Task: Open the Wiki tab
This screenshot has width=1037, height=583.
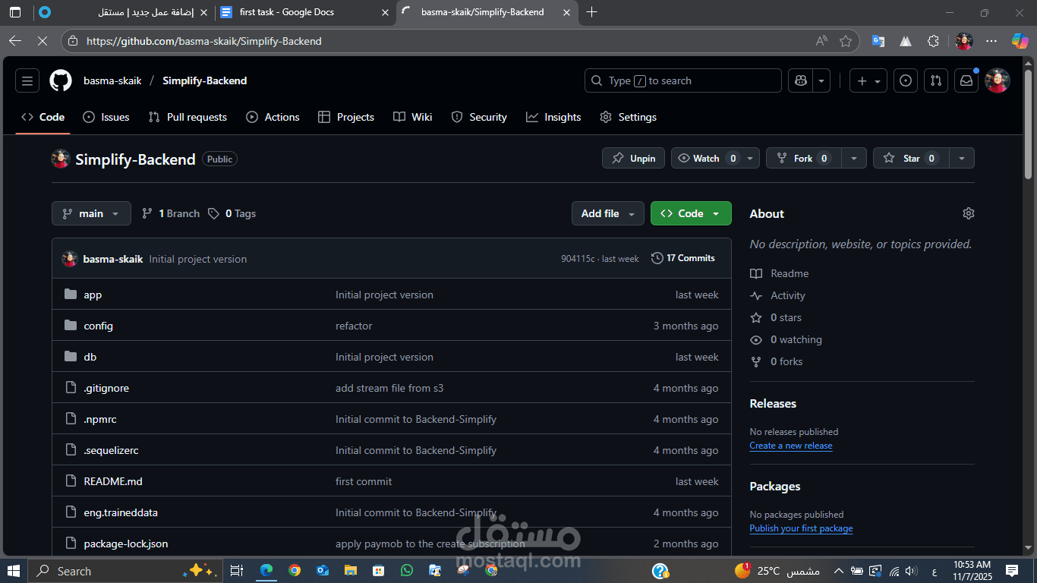Action: click(x=413, y=117)
